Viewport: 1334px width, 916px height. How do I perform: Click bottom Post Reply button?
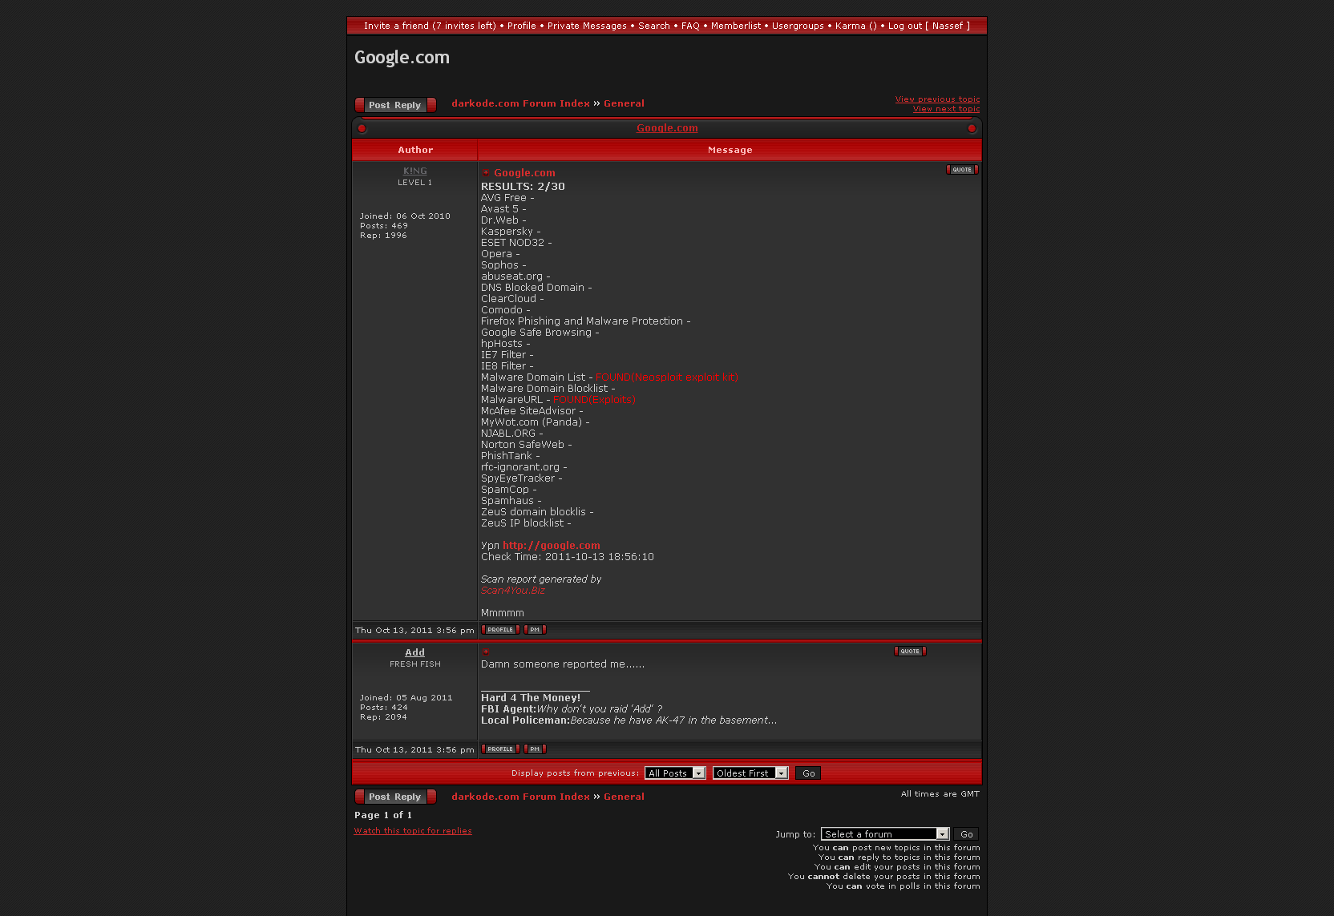click(x=395, y=797)
